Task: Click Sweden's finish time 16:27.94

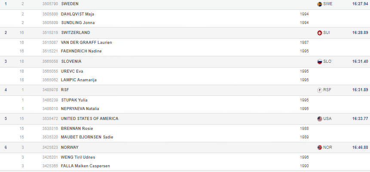Action: click(x=360, y=4)
